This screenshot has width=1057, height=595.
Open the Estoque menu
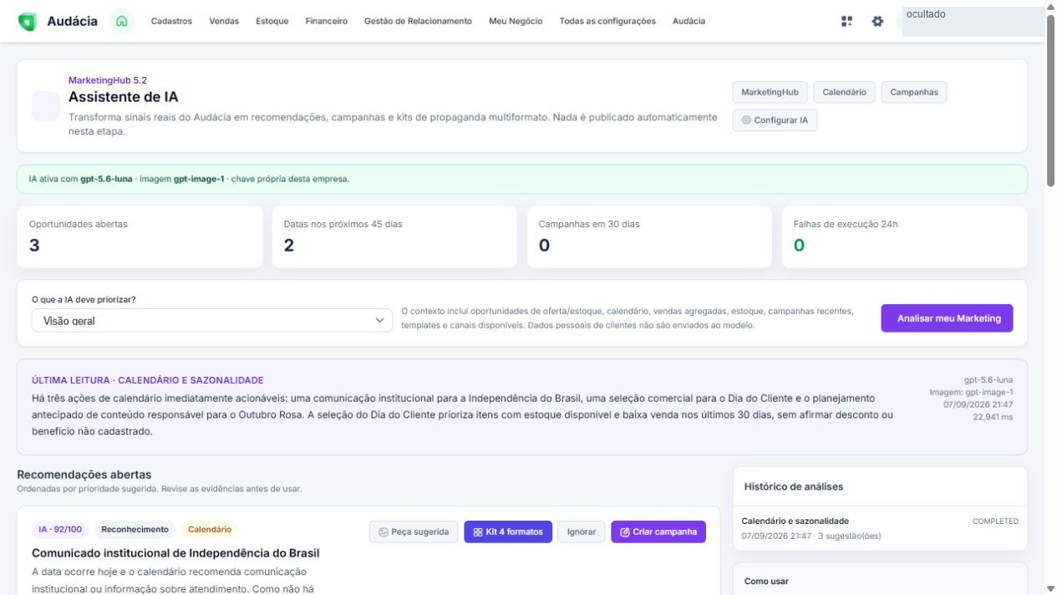coord(272,22)
